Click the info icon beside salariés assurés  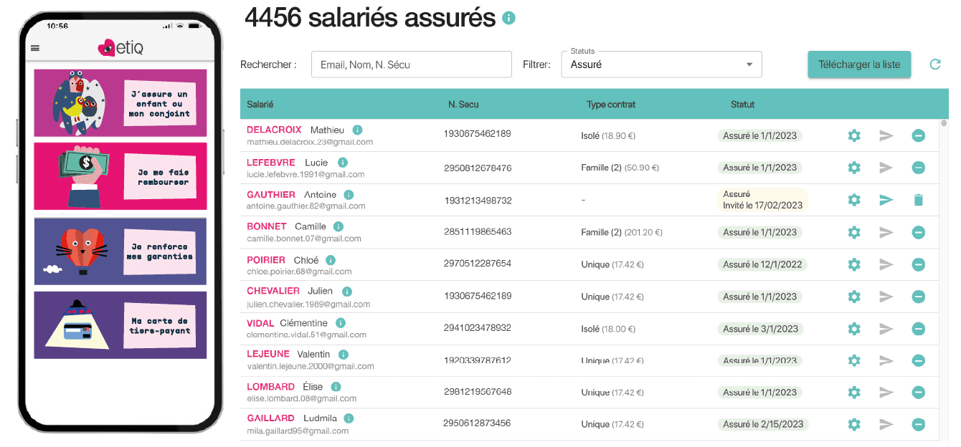(x=508, y=18)
